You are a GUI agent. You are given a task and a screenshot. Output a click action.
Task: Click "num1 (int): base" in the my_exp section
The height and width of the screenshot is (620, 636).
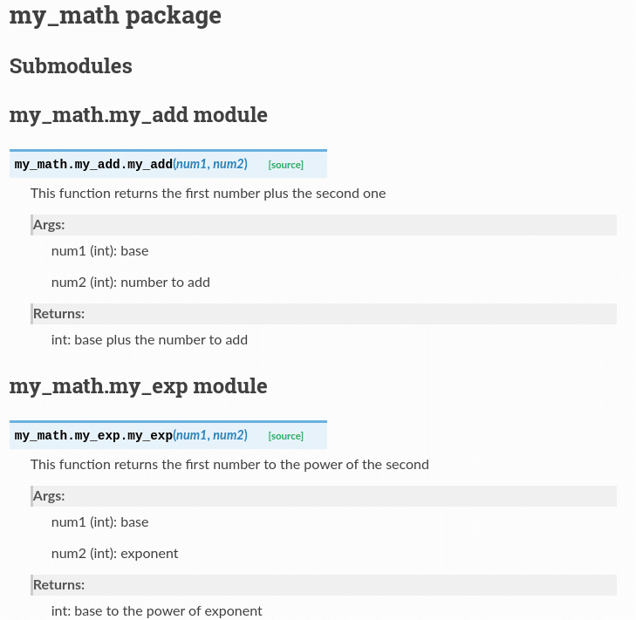[99, 522]
